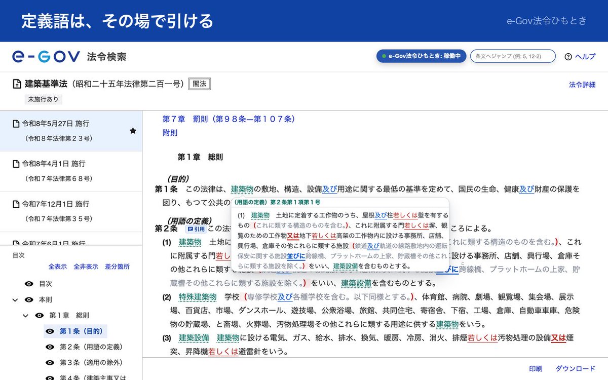Collapse the 第1章 総則 tree chevron
The width and height of the screenshot is (608, 380).
[25, 316]
